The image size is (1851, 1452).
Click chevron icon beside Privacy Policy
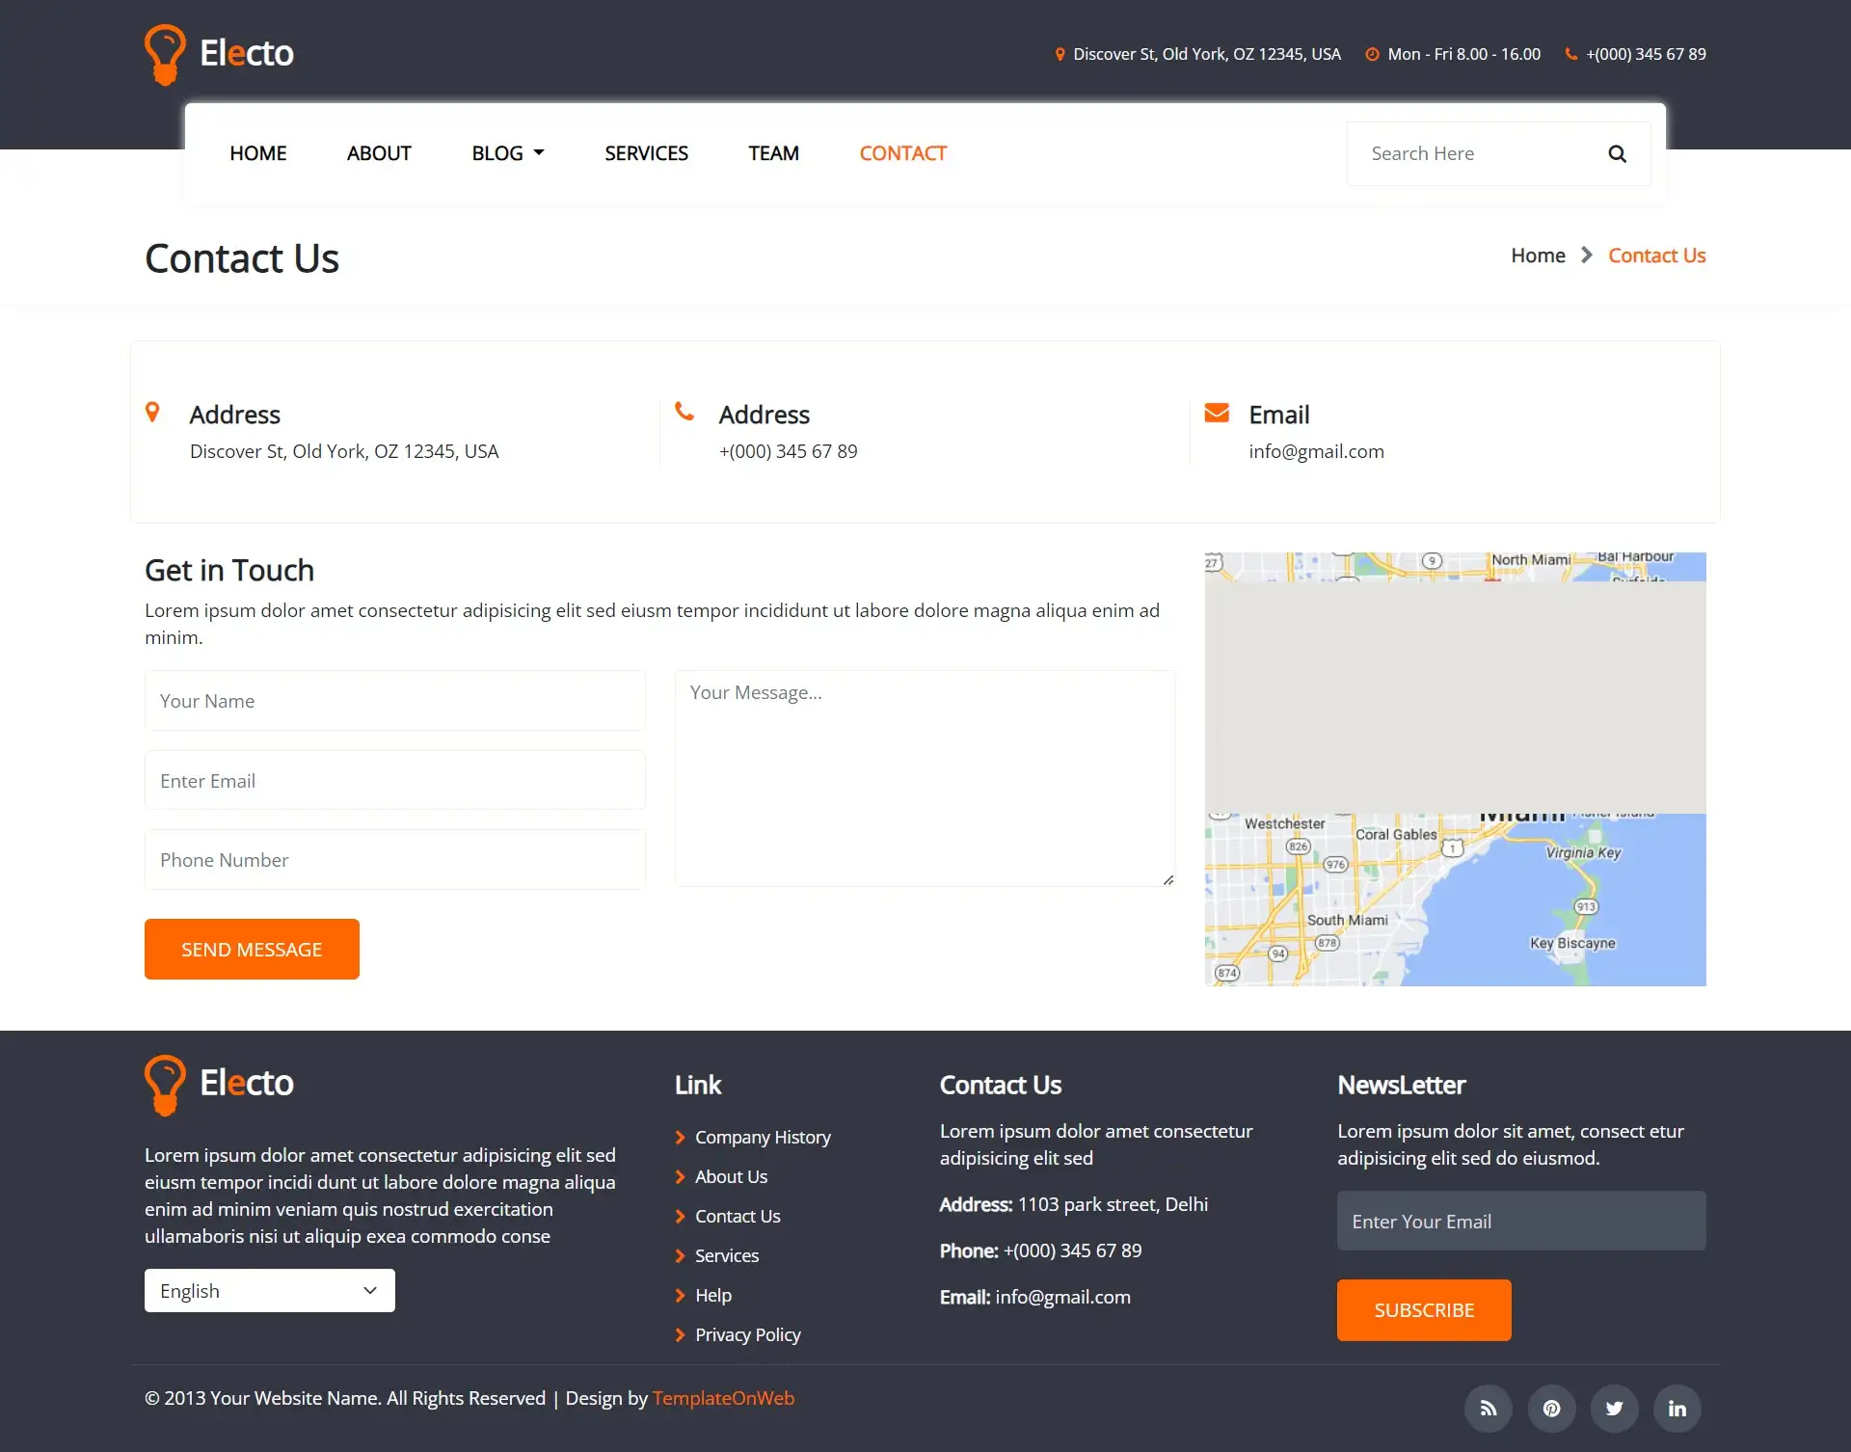point(681,1335)
